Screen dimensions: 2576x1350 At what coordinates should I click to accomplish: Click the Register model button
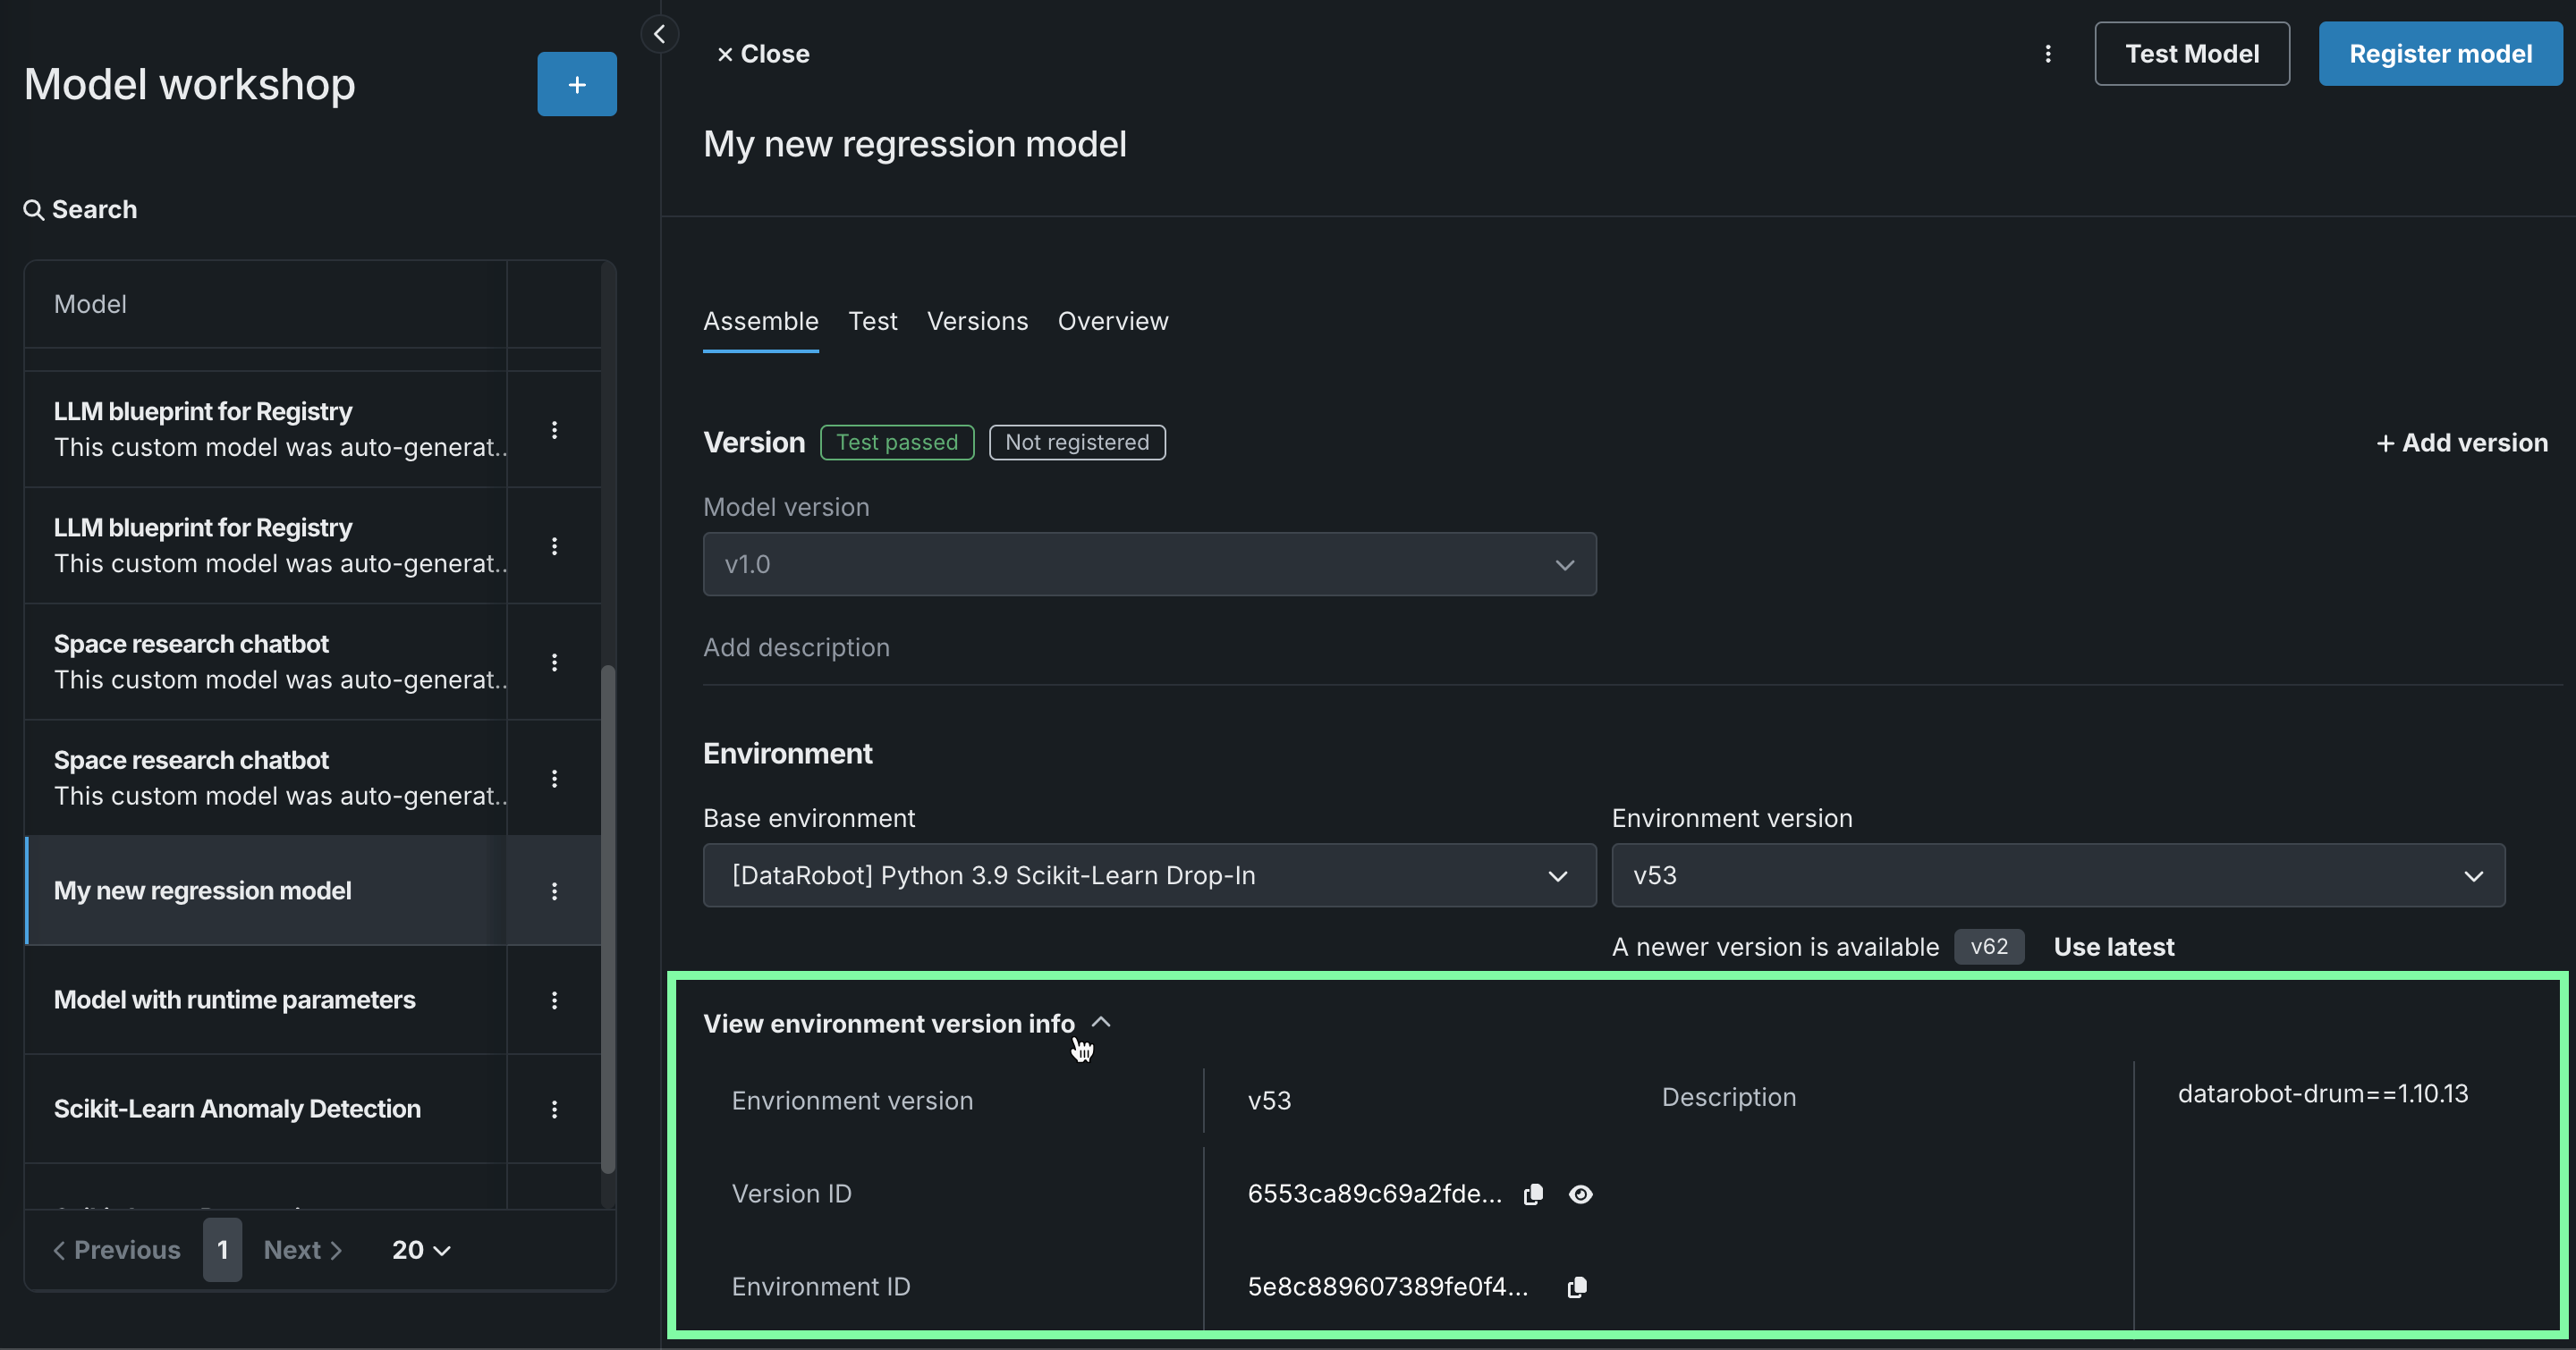click(x=2439, y=54)
